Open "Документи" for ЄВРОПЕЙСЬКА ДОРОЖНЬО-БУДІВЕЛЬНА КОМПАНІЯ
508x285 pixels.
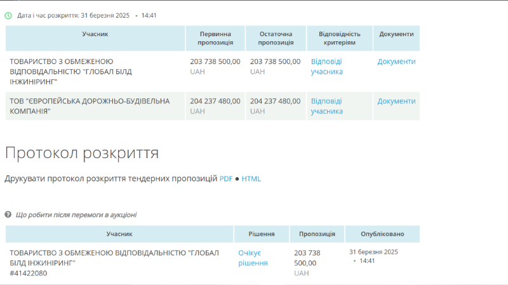click(x=396, y=101)
